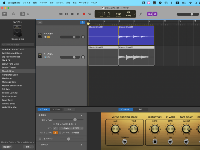This screenshot has height=150, width=200.
Task: Click the 保存 save button
Action: 28,147
